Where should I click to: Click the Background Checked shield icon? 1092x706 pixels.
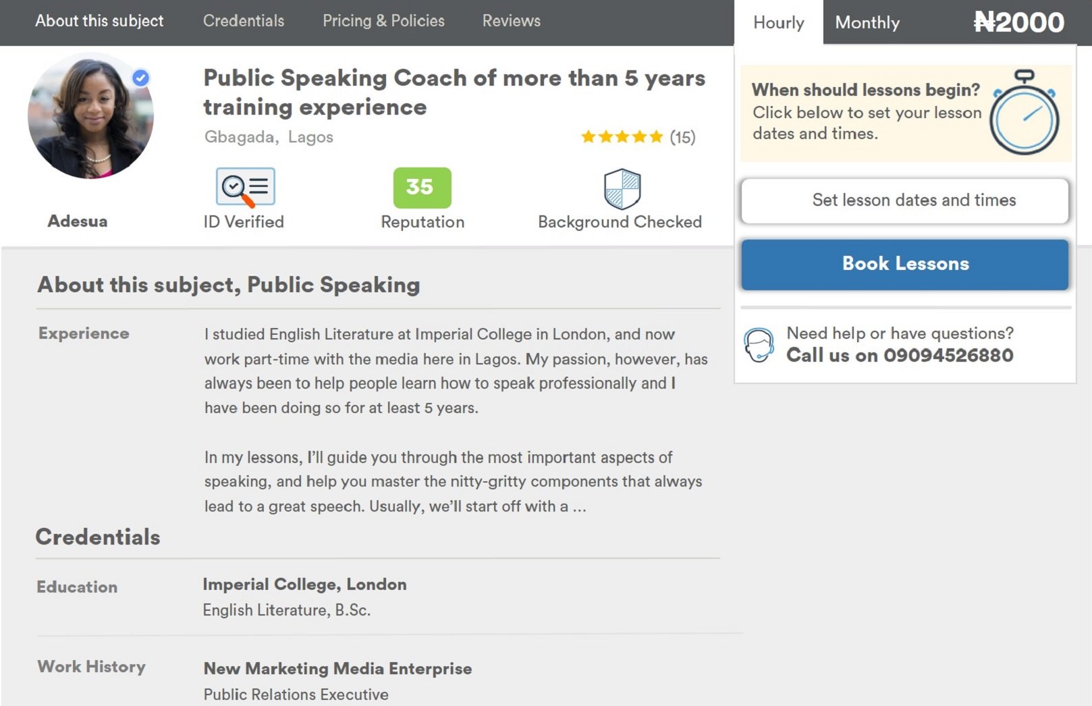tap(622, 188)
